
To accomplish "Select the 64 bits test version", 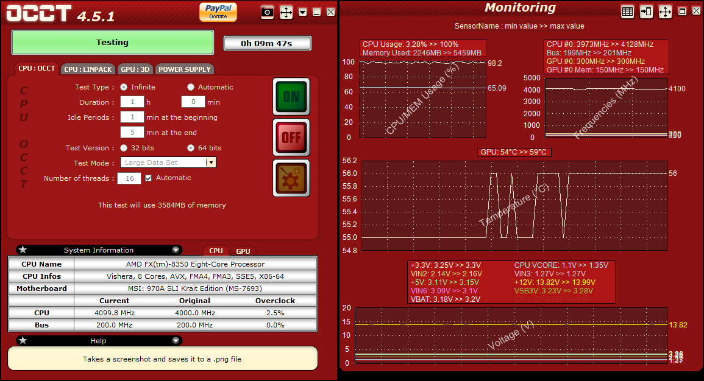I will 191,148.
